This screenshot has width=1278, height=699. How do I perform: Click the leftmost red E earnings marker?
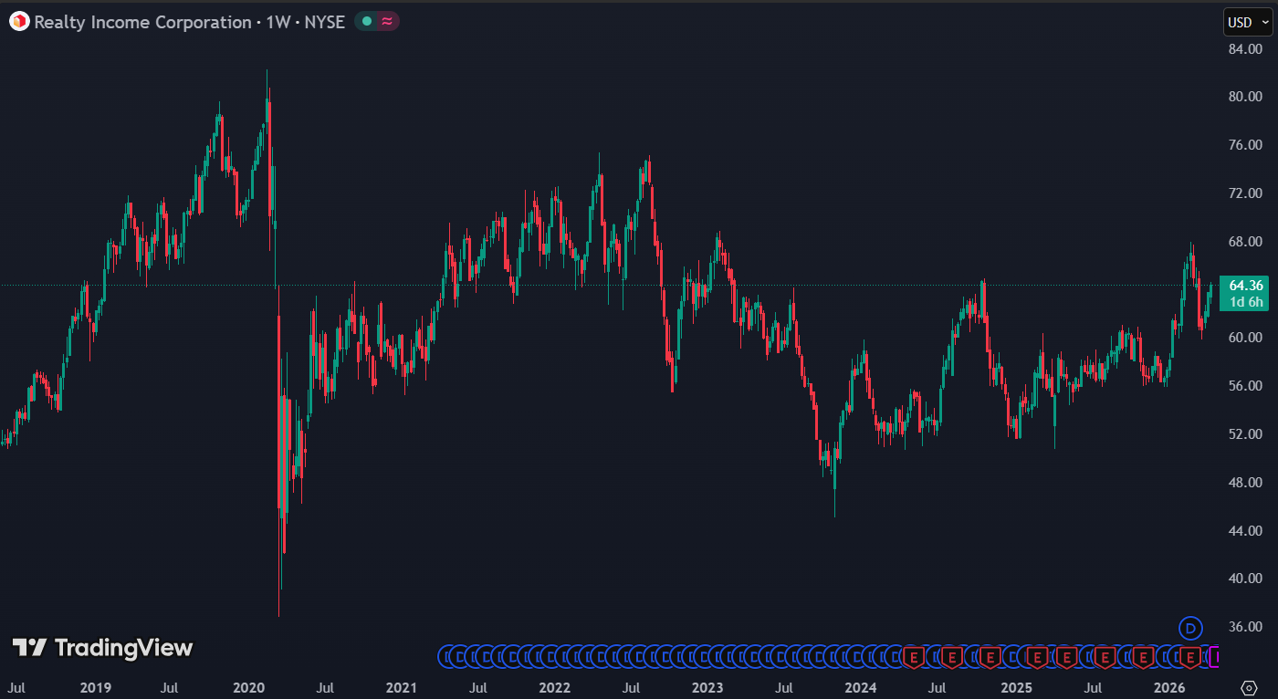[914, 657]
